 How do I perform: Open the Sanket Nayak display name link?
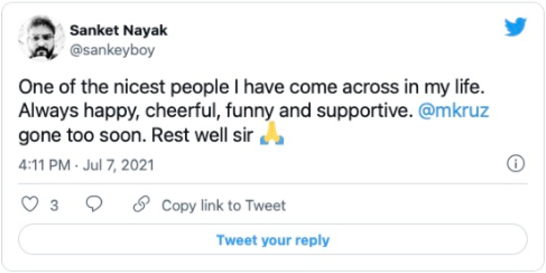point(119,30)
